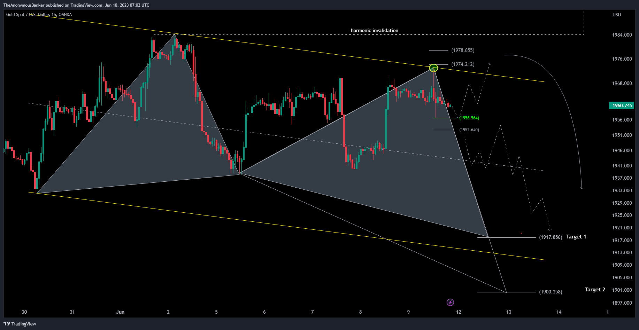Viewport: 639px width, 330px height.
Task: Click the (1917.856) target price label
Action: (x=551, y=237)
